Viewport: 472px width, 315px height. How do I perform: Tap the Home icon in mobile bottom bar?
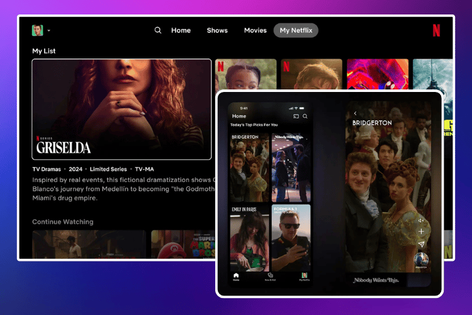pyautogui.click(x=236, y=277)
